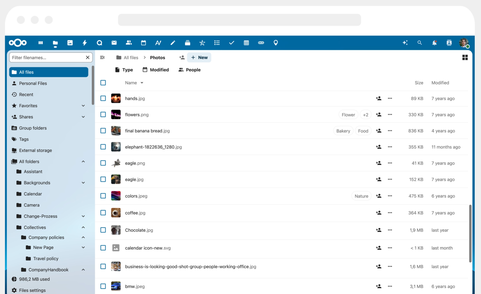Click the notifications bell icon
481x294 pixels.
(434, 43)
